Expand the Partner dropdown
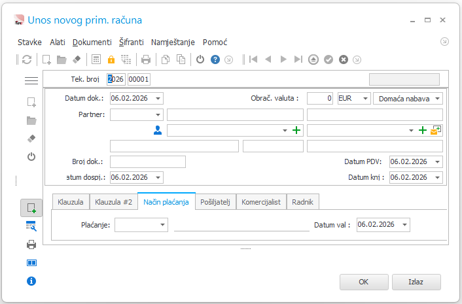The image size is (462, 304). pyautogui.click(x=158, y=115)
